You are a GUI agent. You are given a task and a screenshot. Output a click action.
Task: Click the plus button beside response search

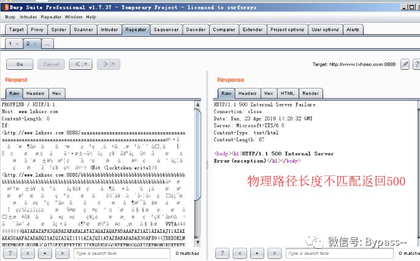tap(257, 253)
